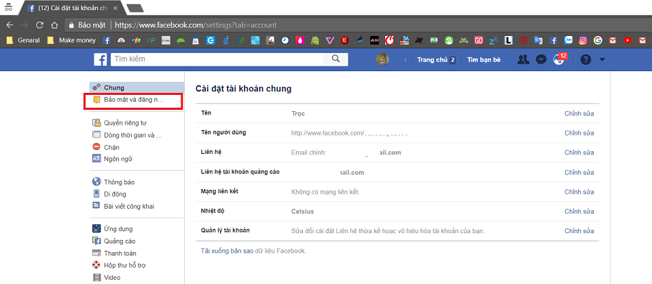
Task: Reload the page with refresh button
Action: (39, 25)
